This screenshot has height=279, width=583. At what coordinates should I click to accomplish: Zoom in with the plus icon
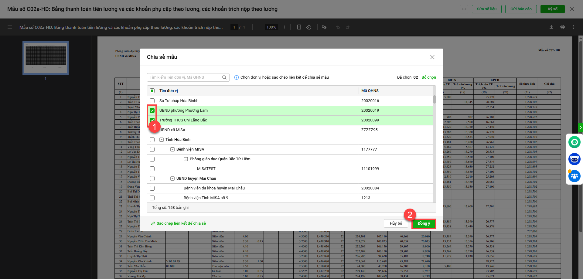tap(284, 27)
